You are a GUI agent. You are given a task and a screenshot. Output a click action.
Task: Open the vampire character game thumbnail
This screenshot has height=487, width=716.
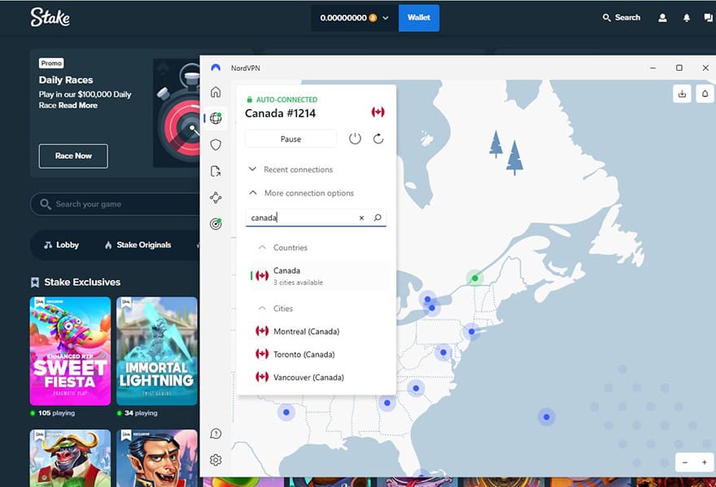(156, 458)
